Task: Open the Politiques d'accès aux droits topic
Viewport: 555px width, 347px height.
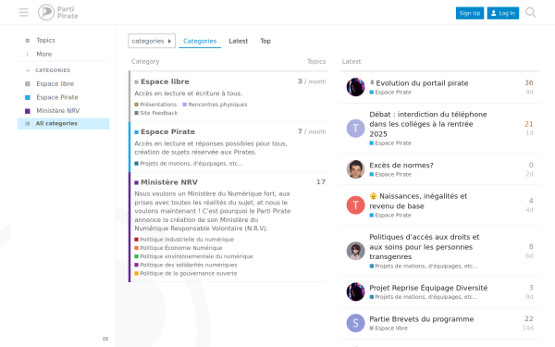Action: coord(425,247)
